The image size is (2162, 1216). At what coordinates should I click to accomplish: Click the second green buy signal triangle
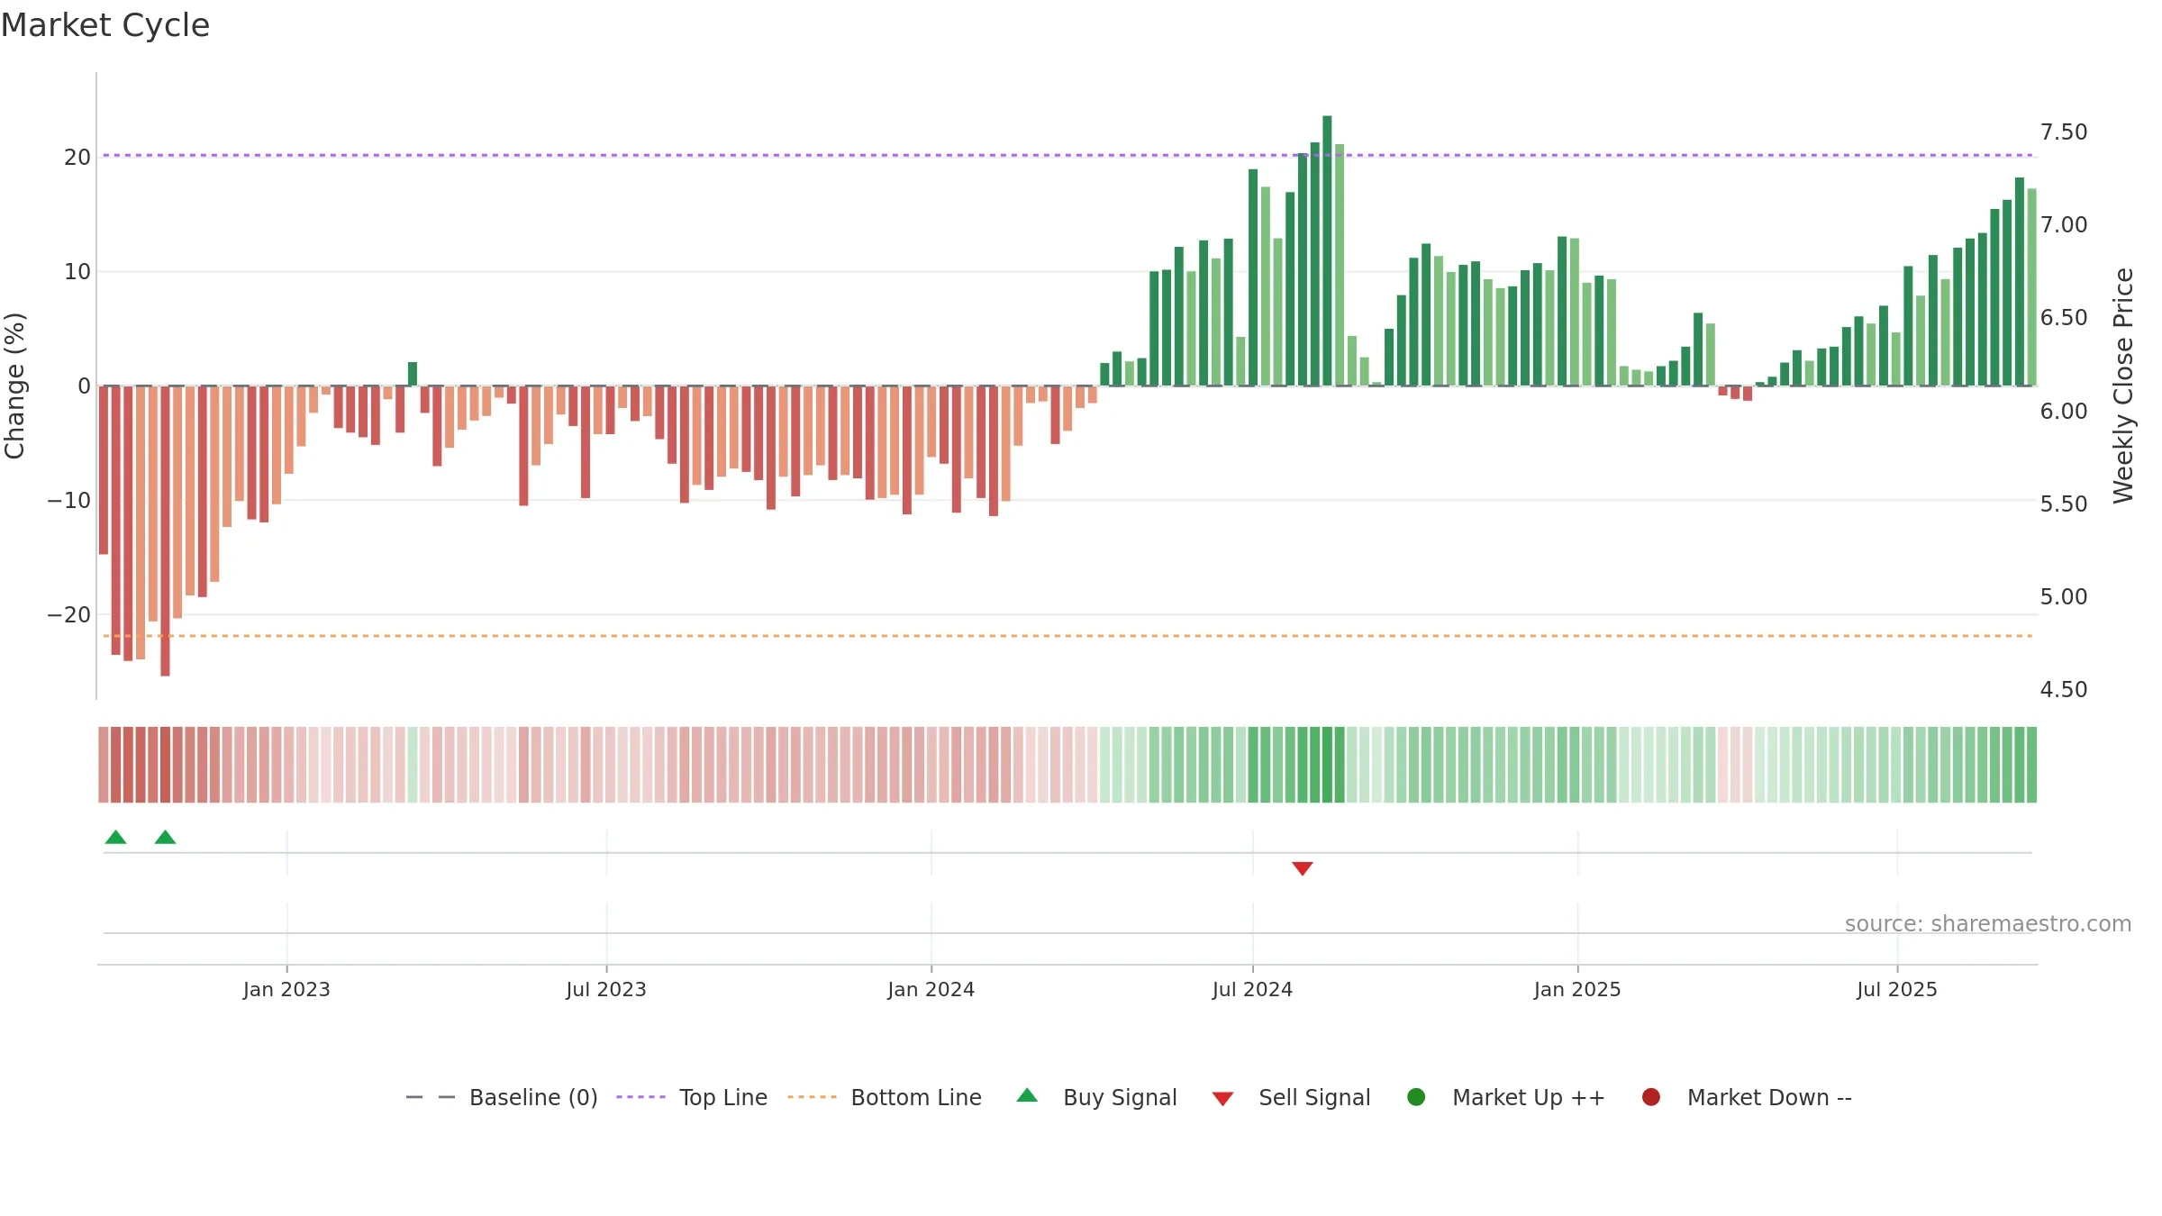click(x=165, y=837)
